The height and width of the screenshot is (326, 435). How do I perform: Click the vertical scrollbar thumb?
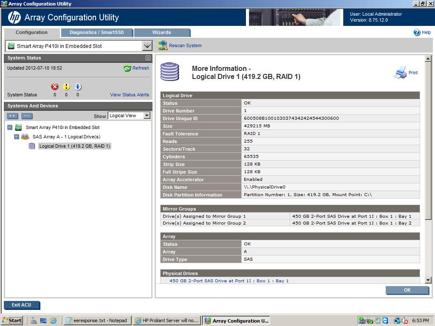coord(428,141)
